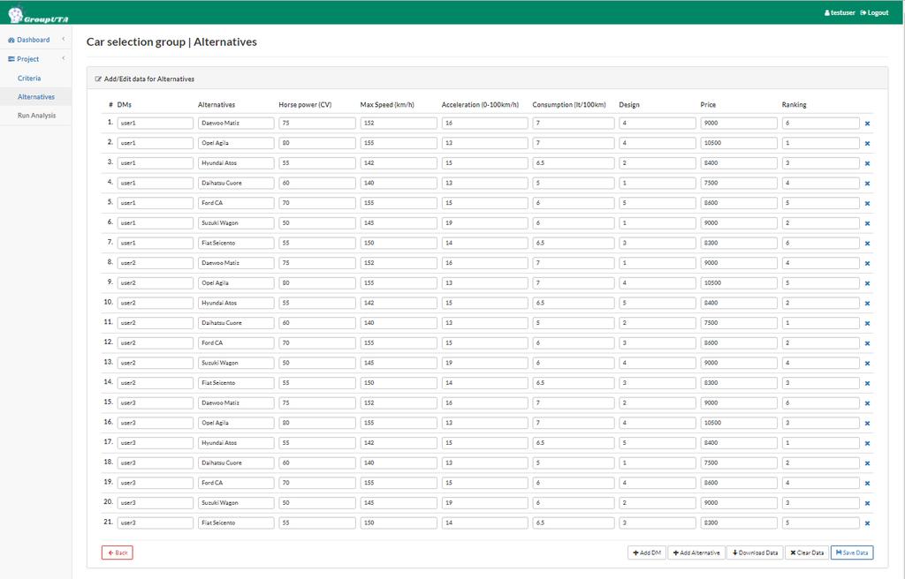The width and height of the screenshot is (905, 579).
Task: Edit Price field in row 8
Action: coord(739,263)
